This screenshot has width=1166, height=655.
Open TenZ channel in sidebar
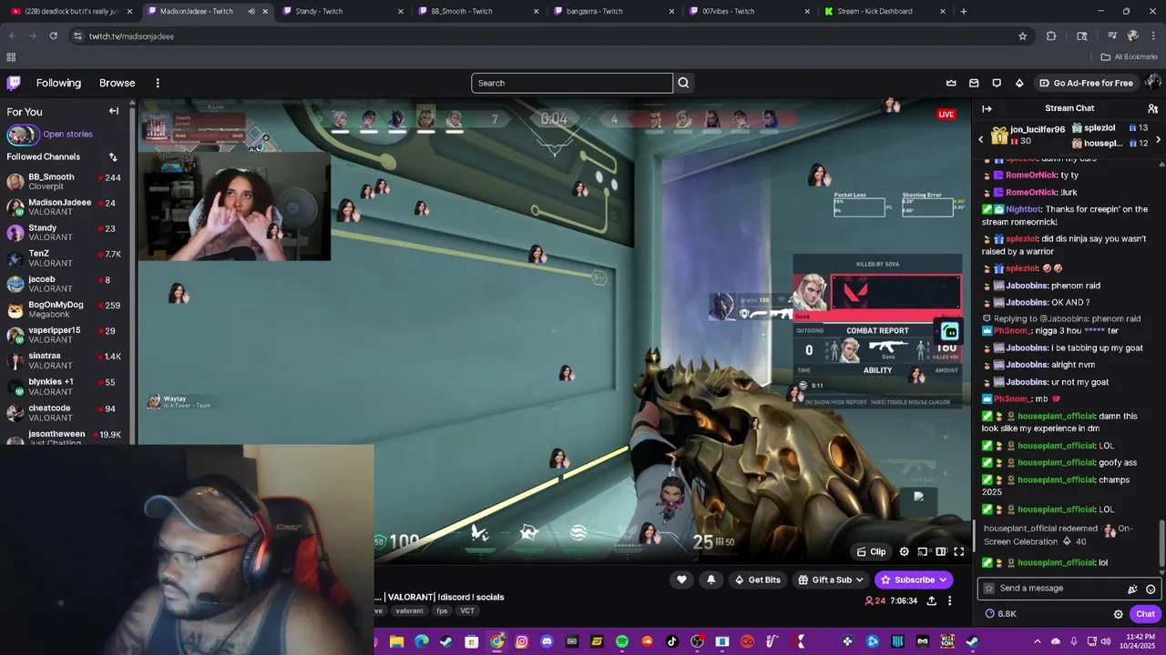67,257
